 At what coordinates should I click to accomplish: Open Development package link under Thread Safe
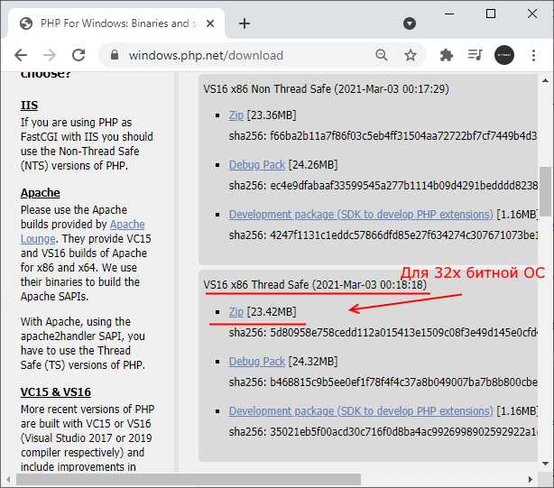361,411
